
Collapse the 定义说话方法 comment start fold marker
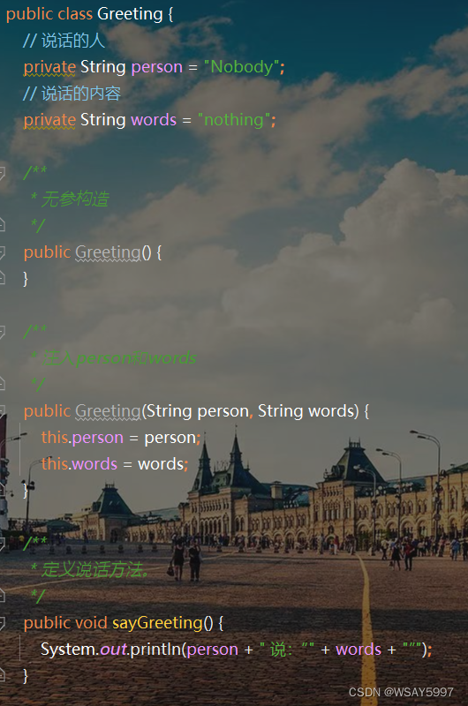pos(2,544)
